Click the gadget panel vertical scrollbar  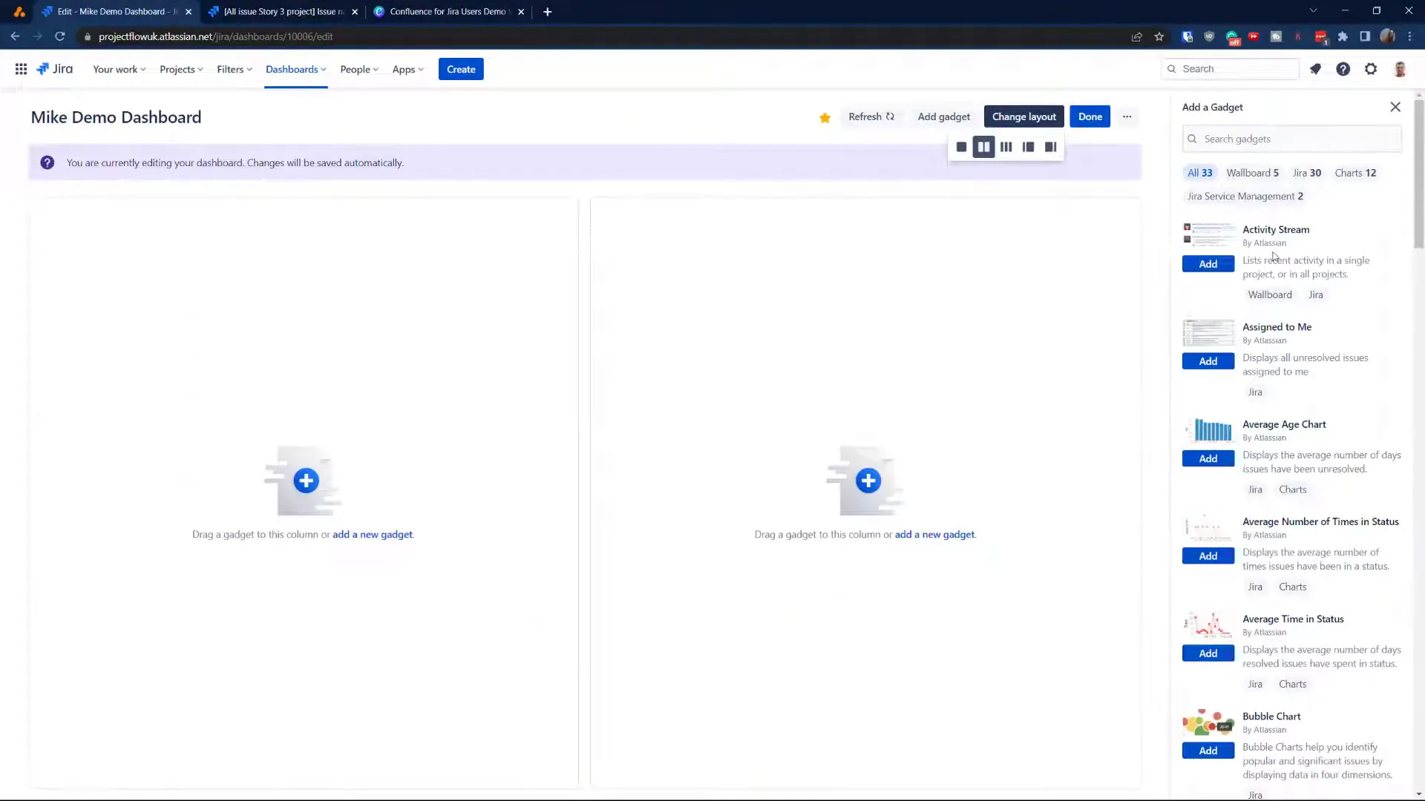[x=1419, y=174]
